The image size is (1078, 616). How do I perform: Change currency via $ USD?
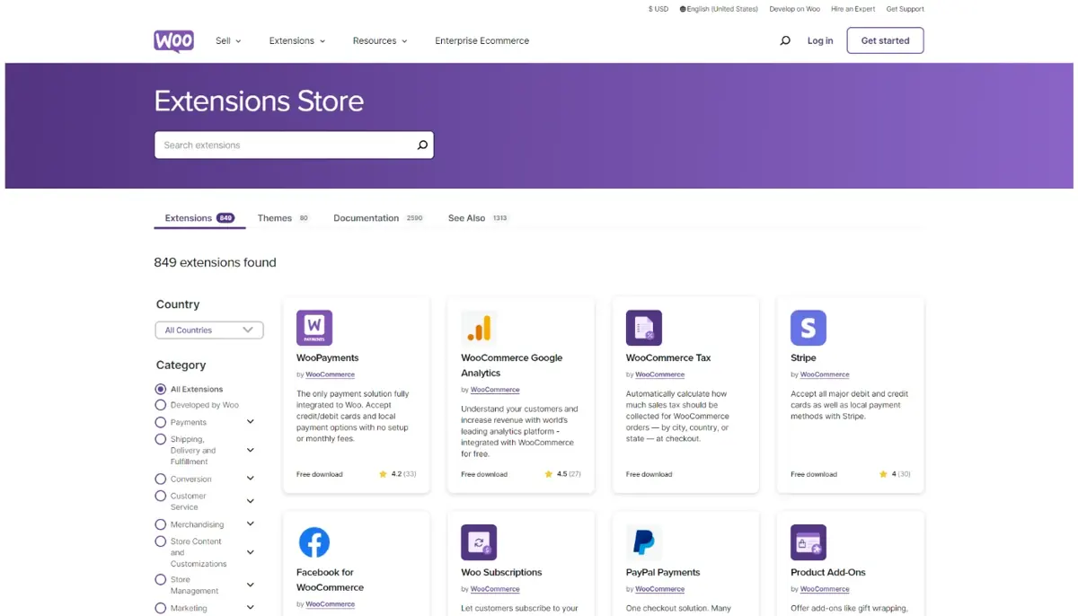pyautogui.click(x=658, y=9)
